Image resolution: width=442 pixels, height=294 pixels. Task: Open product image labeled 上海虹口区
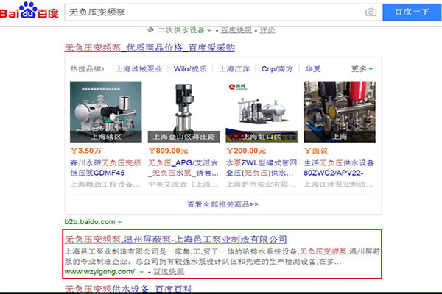pyautogui.click(x=262, y=112)
